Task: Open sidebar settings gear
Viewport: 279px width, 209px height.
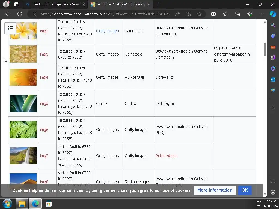Action: click(273, 192)
